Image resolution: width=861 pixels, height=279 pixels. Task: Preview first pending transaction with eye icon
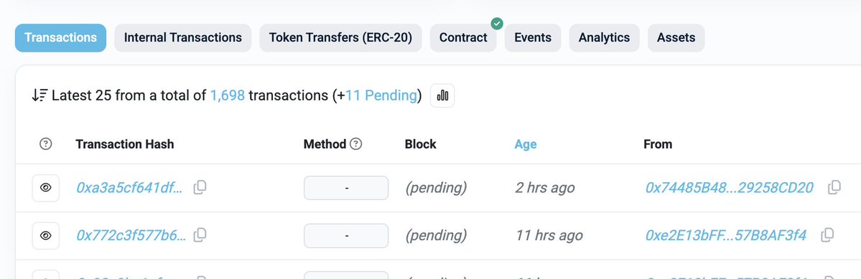pos(45,188)
